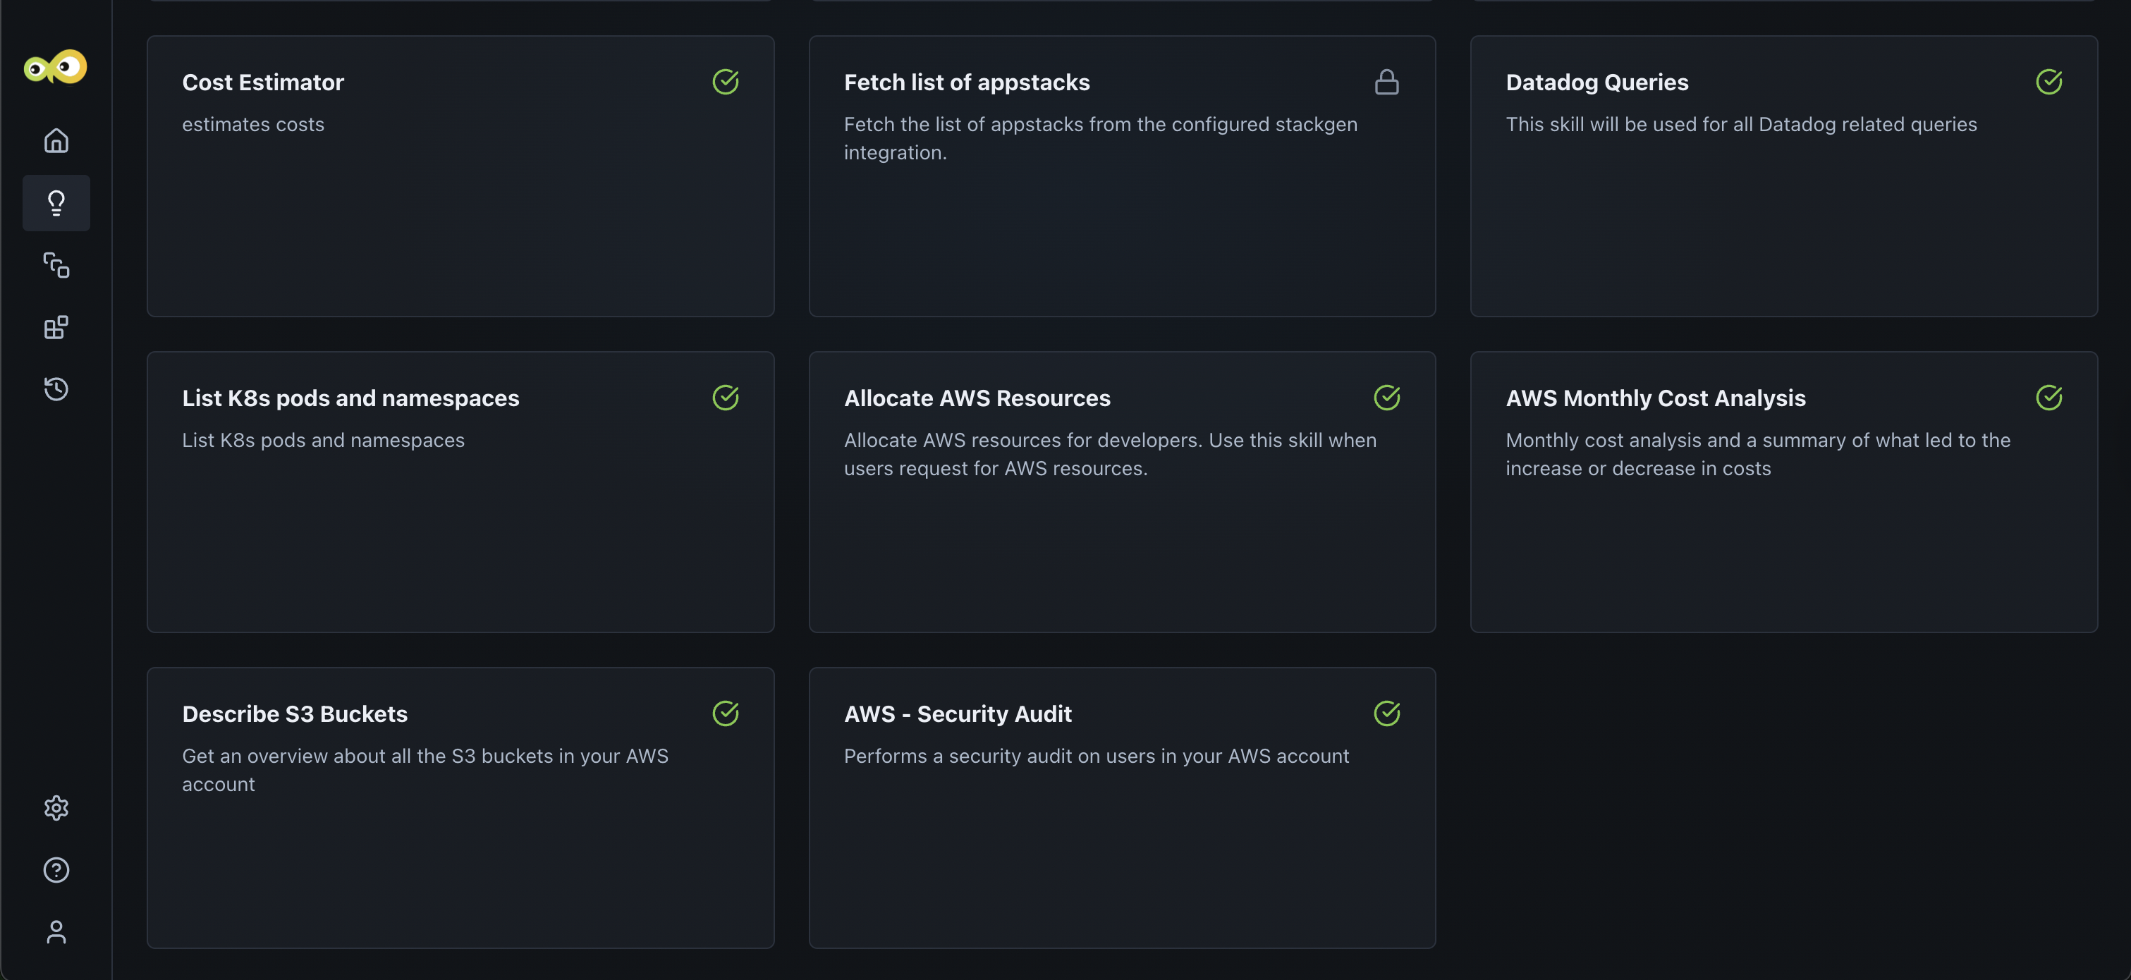Toggle the Cost Estimator enabled checkmark
Viewport: 2131px width, 980px height.
click(726, 82)
